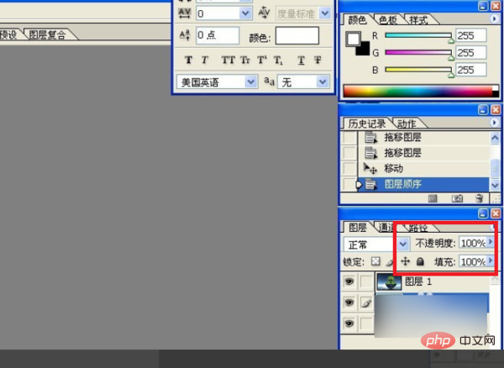Open the 图层复合 (Layer Comps) tab
Image resolution: width=504 pixels, height=368 pixels.
(48, 34)
